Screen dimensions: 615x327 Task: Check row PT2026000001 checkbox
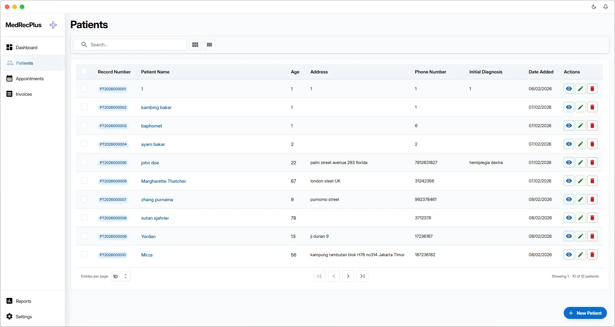click(84, 88)
